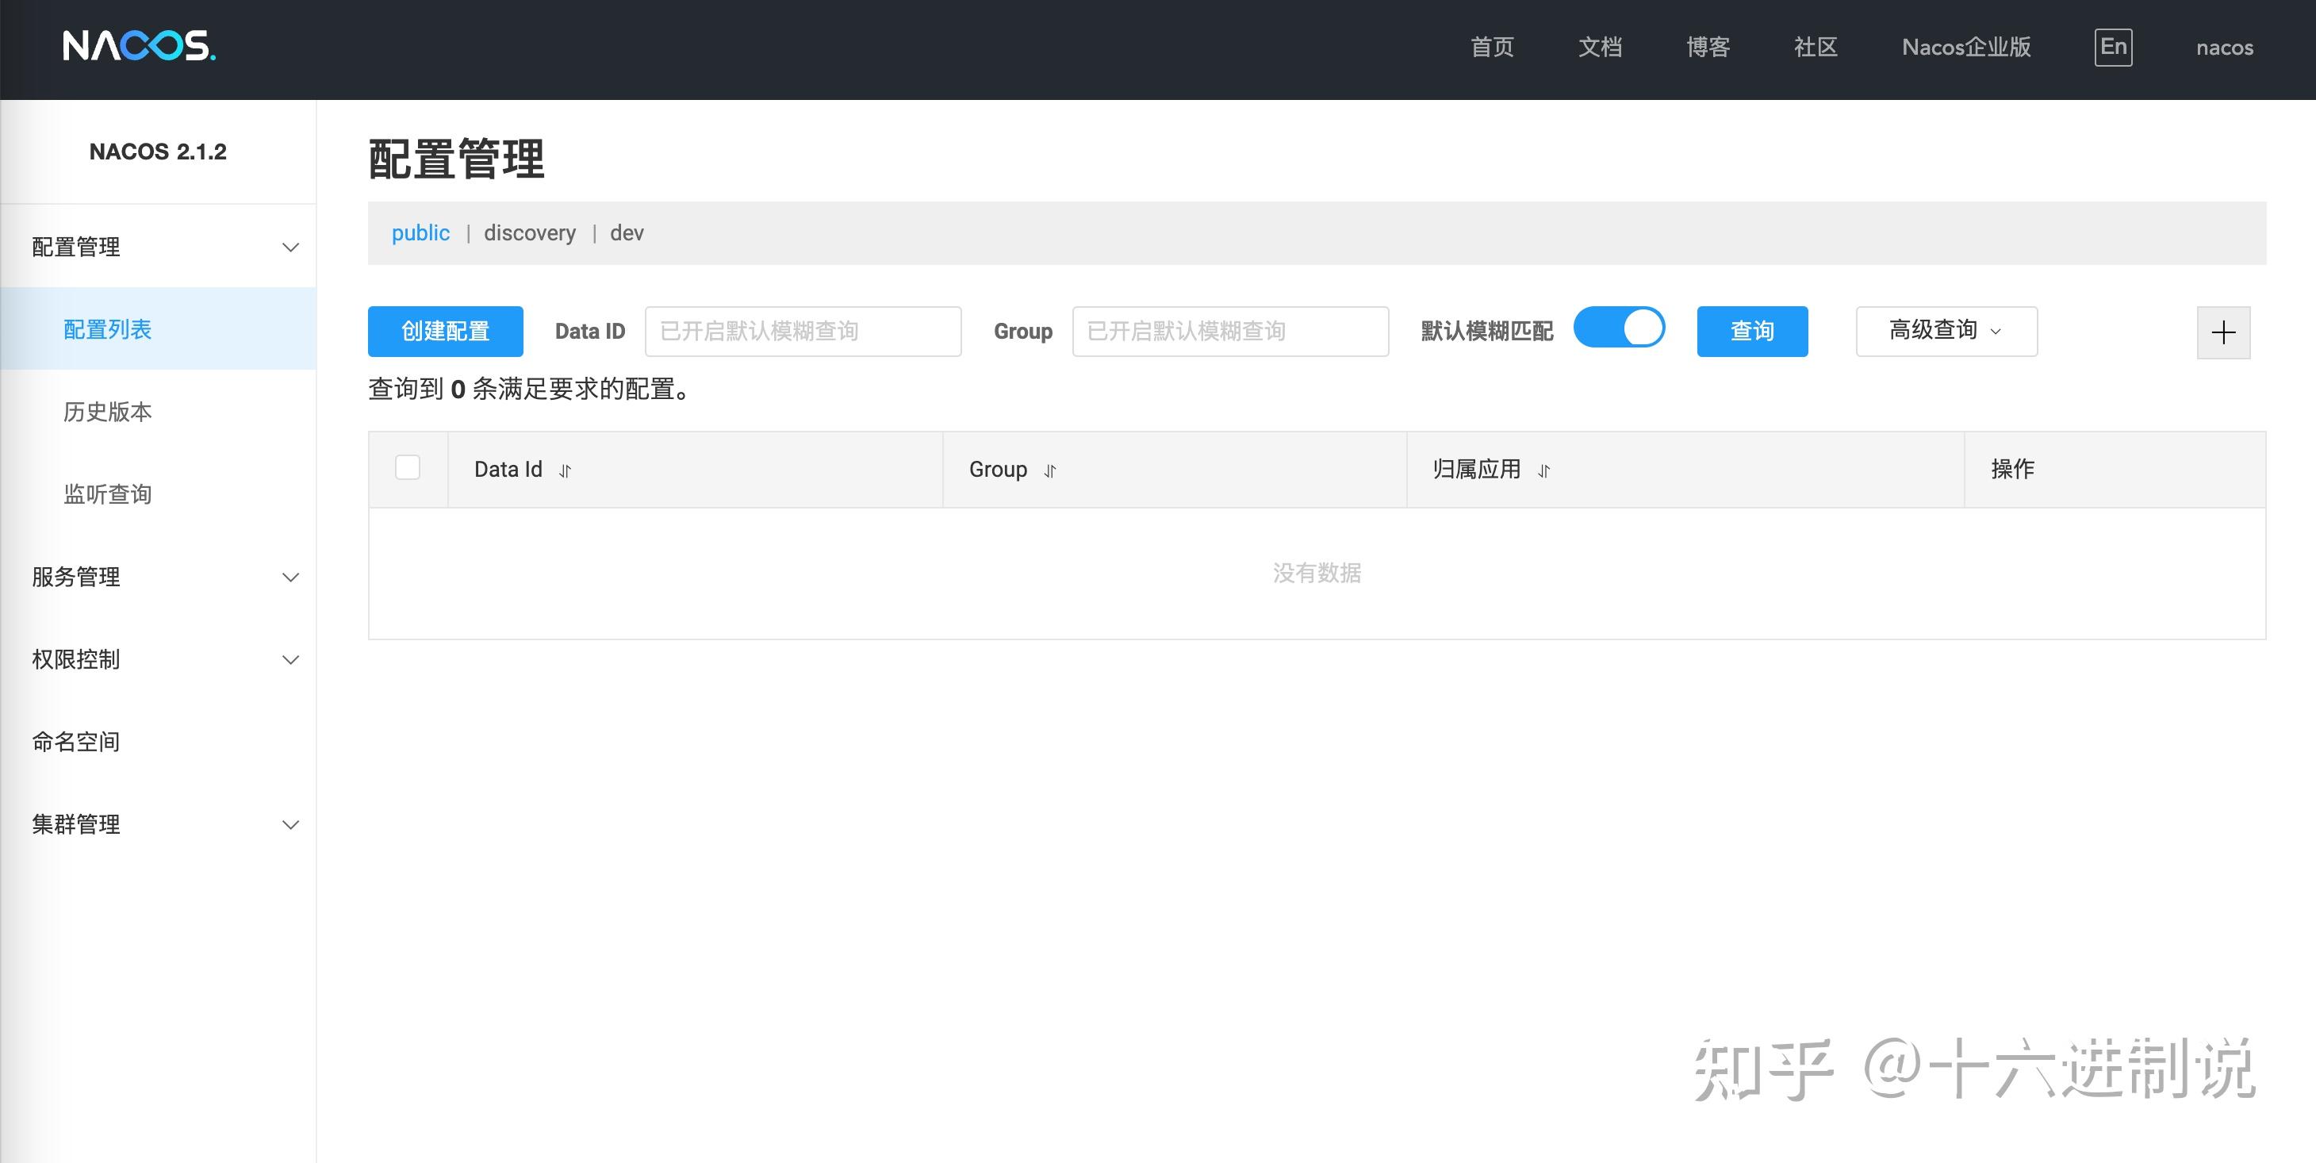Check the select-all table checkbox
The height and width of the screenshot is (1163, 2316).
407,468
